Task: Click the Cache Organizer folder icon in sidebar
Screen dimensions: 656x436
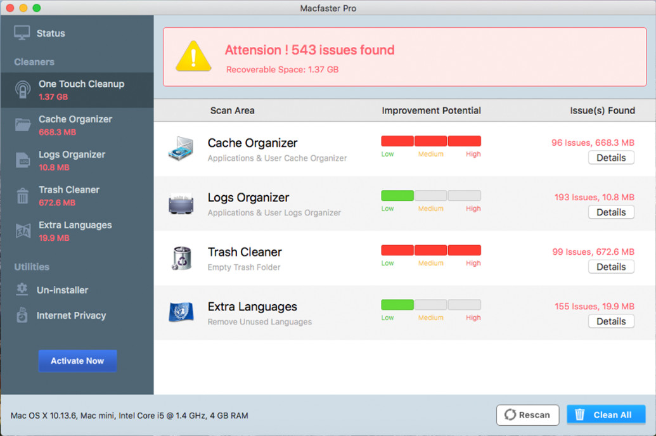Action: [x=23, y=125]
